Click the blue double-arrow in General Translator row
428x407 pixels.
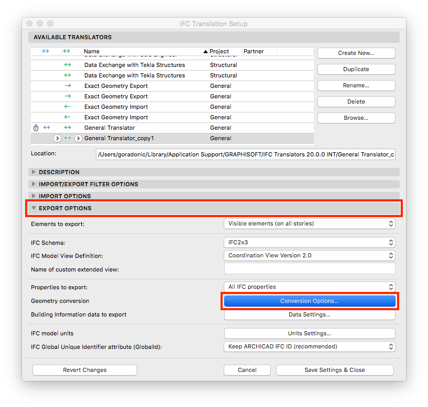point(47,127)
